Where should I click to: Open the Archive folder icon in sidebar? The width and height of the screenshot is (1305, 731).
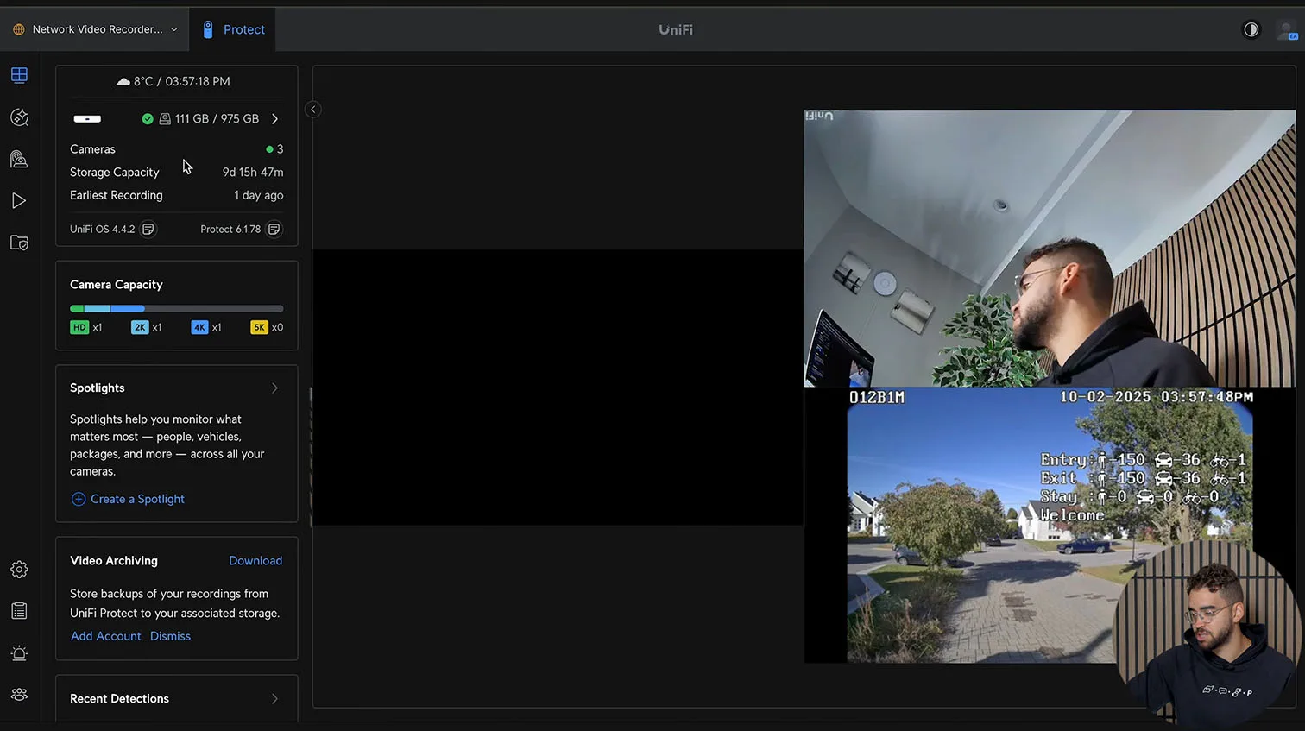19,243
